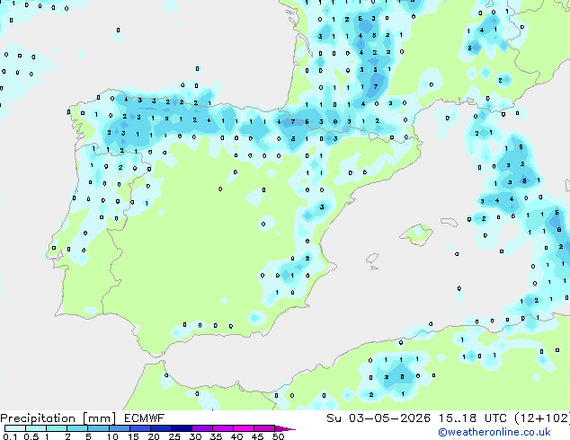This screenshot has width=570, height=440.
Task: Click the '[mm]' unit label
Action: tap(99, 418)
